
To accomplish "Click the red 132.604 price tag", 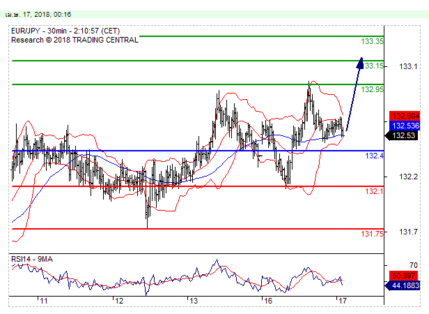I will point(405,116).
